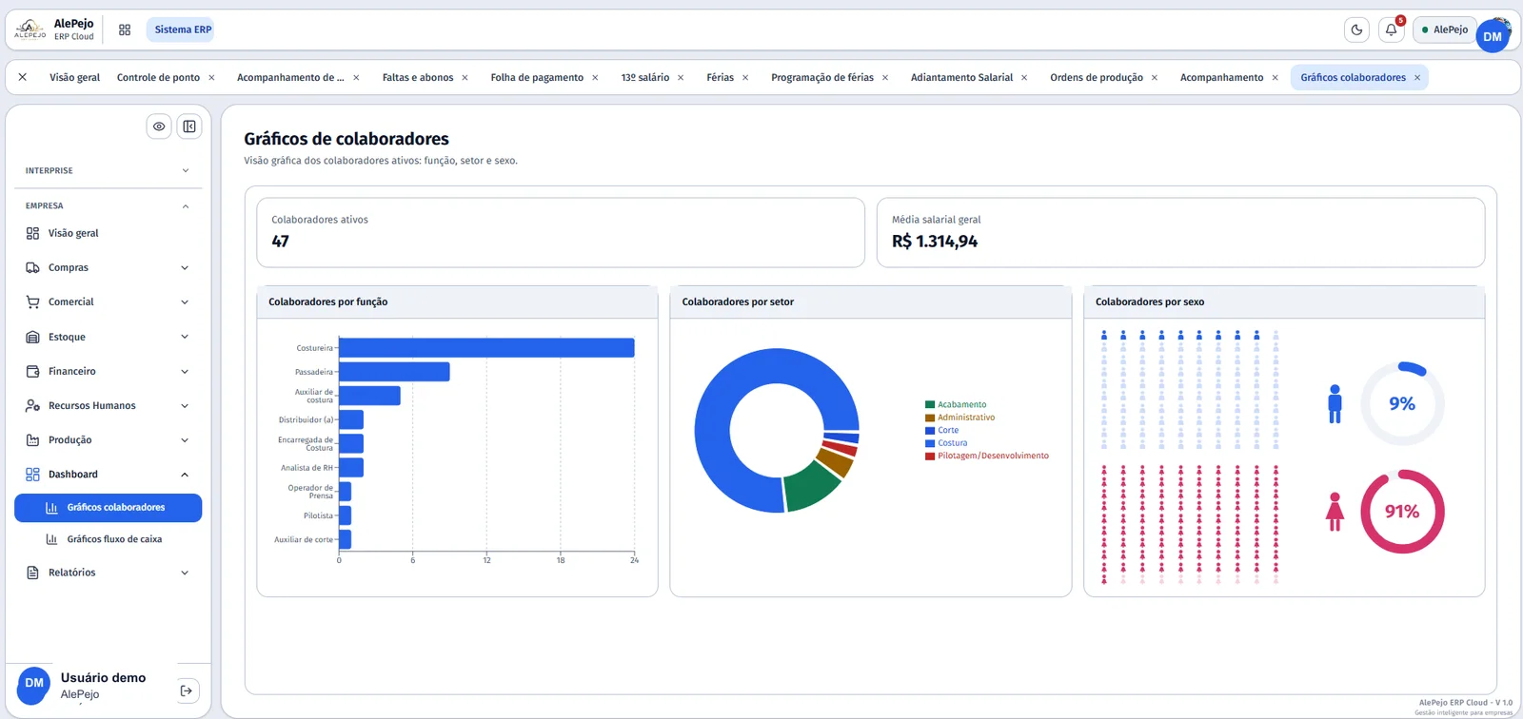
Task: Toggle sidebar visibility with the eye icon
Action: (x=159, y=126)
